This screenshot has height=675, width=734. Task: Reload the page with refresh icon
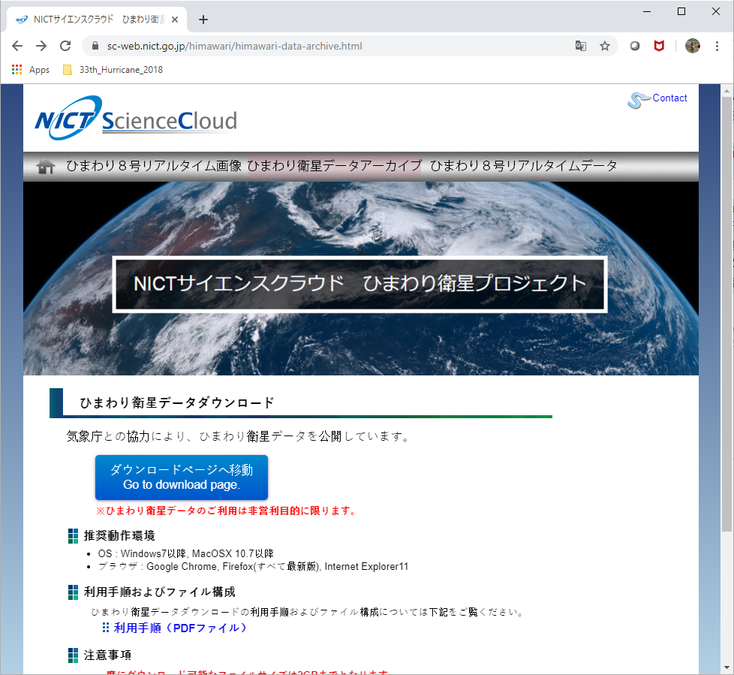click(x=65, y=46)
